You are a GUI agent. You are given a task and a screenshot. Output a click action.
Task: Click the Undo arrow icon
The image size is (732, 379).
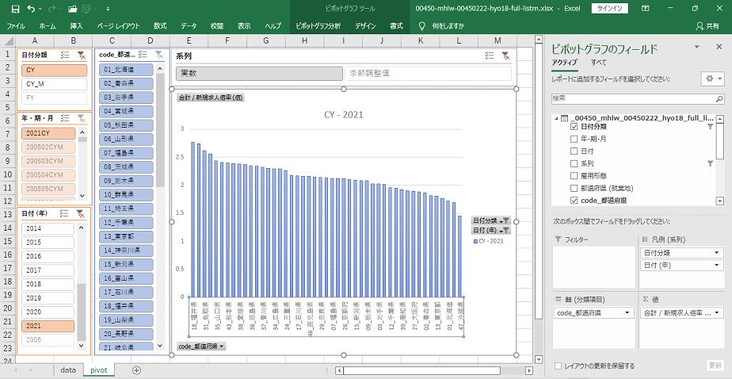[31, 9]
